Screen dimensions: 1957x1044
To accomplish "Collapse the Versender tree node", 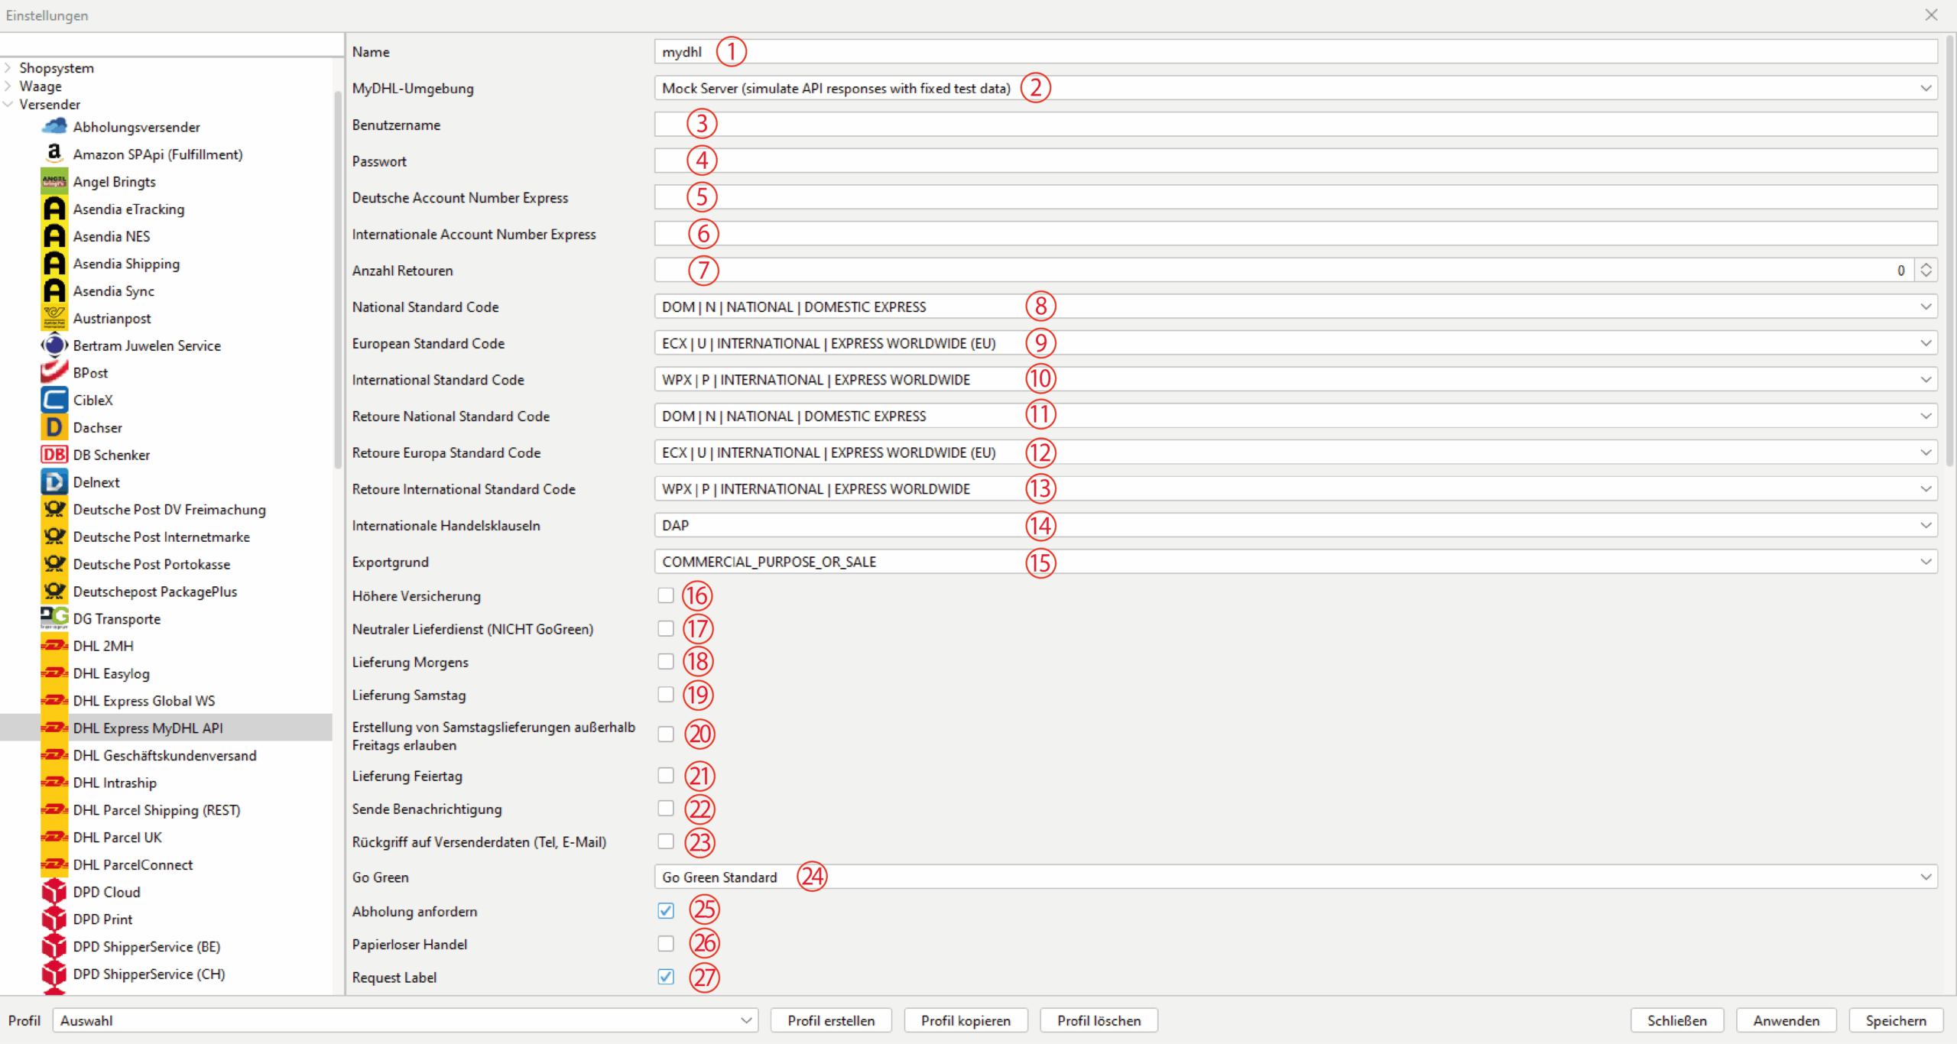I will pos(8,104).
